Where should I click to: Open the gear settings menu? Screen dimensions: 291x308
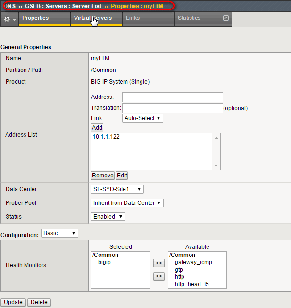(9, 19)
